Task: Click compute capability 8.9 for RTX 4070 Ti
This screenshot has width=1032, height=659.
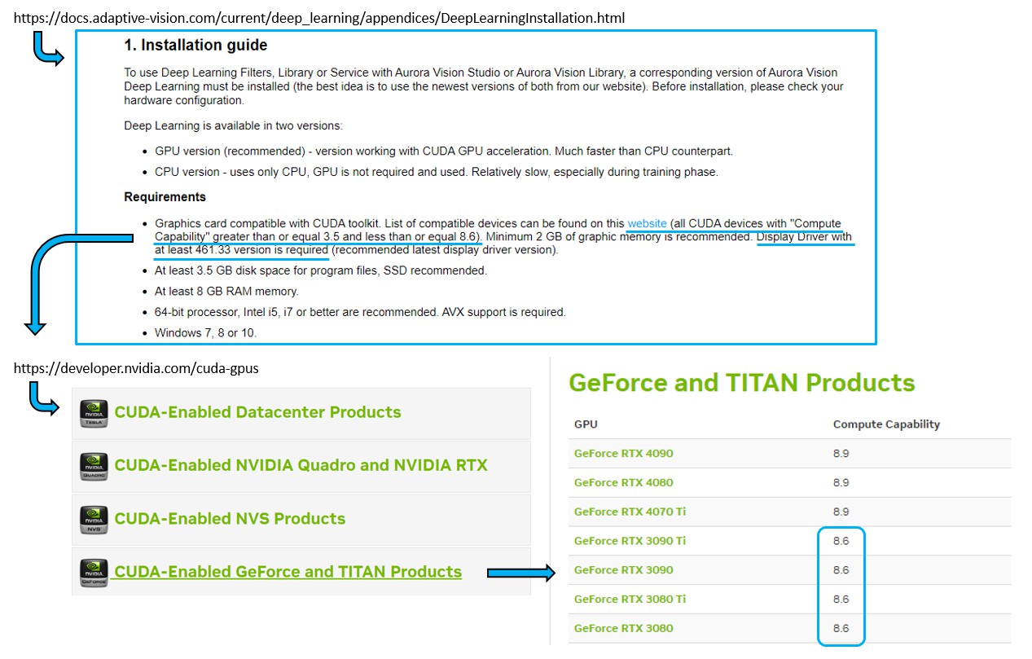Action: [x=841, y=512]
